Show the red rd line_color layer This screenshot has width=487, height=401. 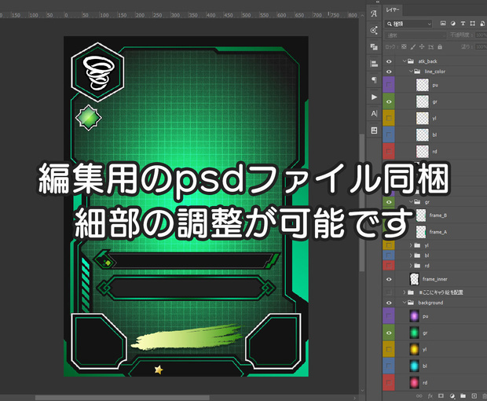click(389, 152)
